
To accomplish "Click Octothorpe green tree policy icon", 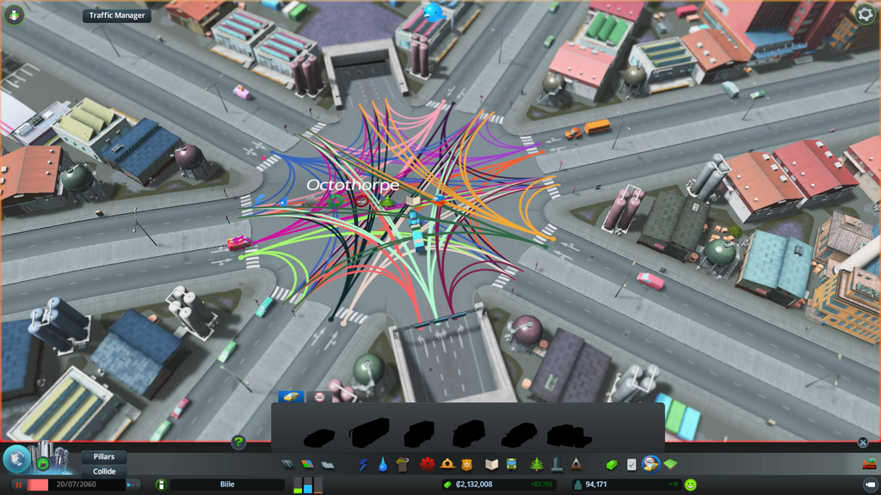I will (x=388, y=200).
